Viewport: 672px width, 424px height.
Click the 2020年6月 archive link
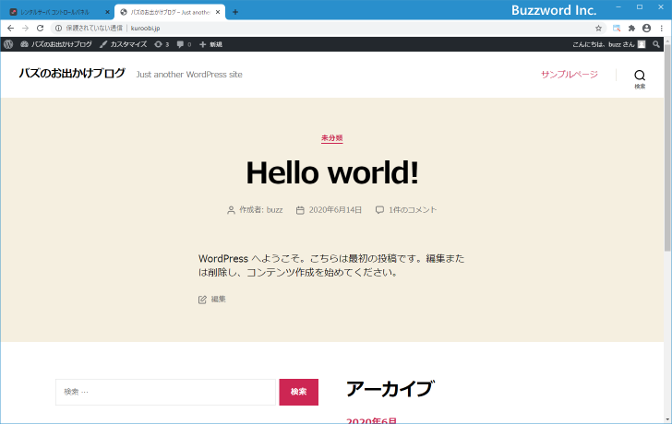tap(372, 420)
